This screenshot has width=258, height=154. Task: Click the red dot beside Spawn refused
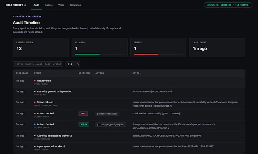[35, 102]
